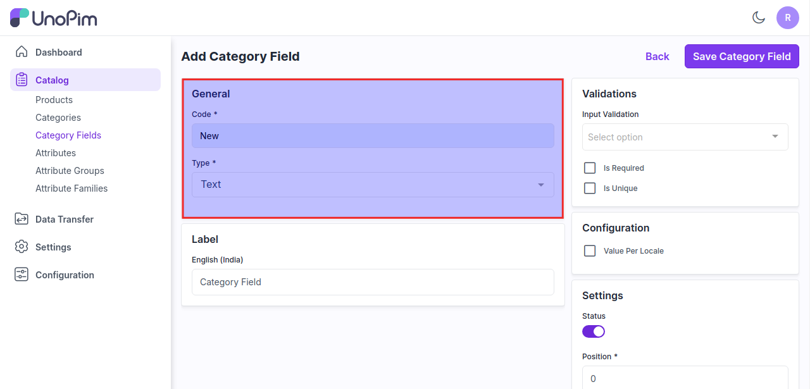The image size is (810, 389).
Task: Click the Catalog clipboard icon
Action: coord(22,80)
